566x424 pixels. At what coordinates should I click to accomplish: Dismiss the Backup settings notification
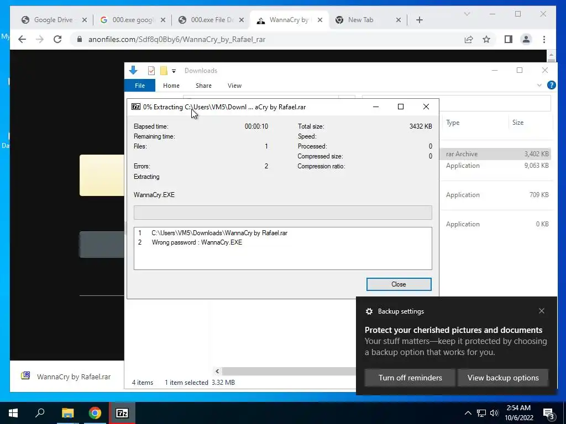[x=542, y=311]
